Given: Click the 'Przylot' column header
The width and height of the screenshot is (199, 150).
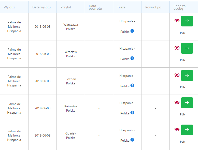Looking at the screenshot, I should (66, 7).
